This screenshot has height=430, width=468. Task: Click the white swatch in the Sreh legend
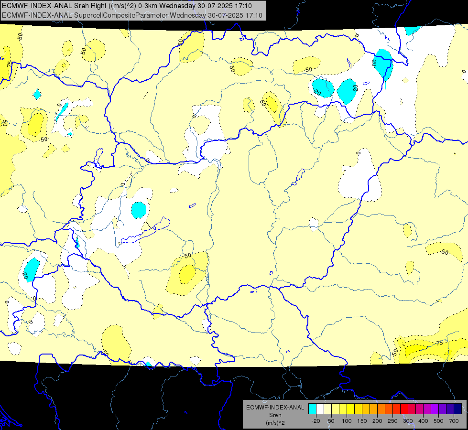pos(320,408)
